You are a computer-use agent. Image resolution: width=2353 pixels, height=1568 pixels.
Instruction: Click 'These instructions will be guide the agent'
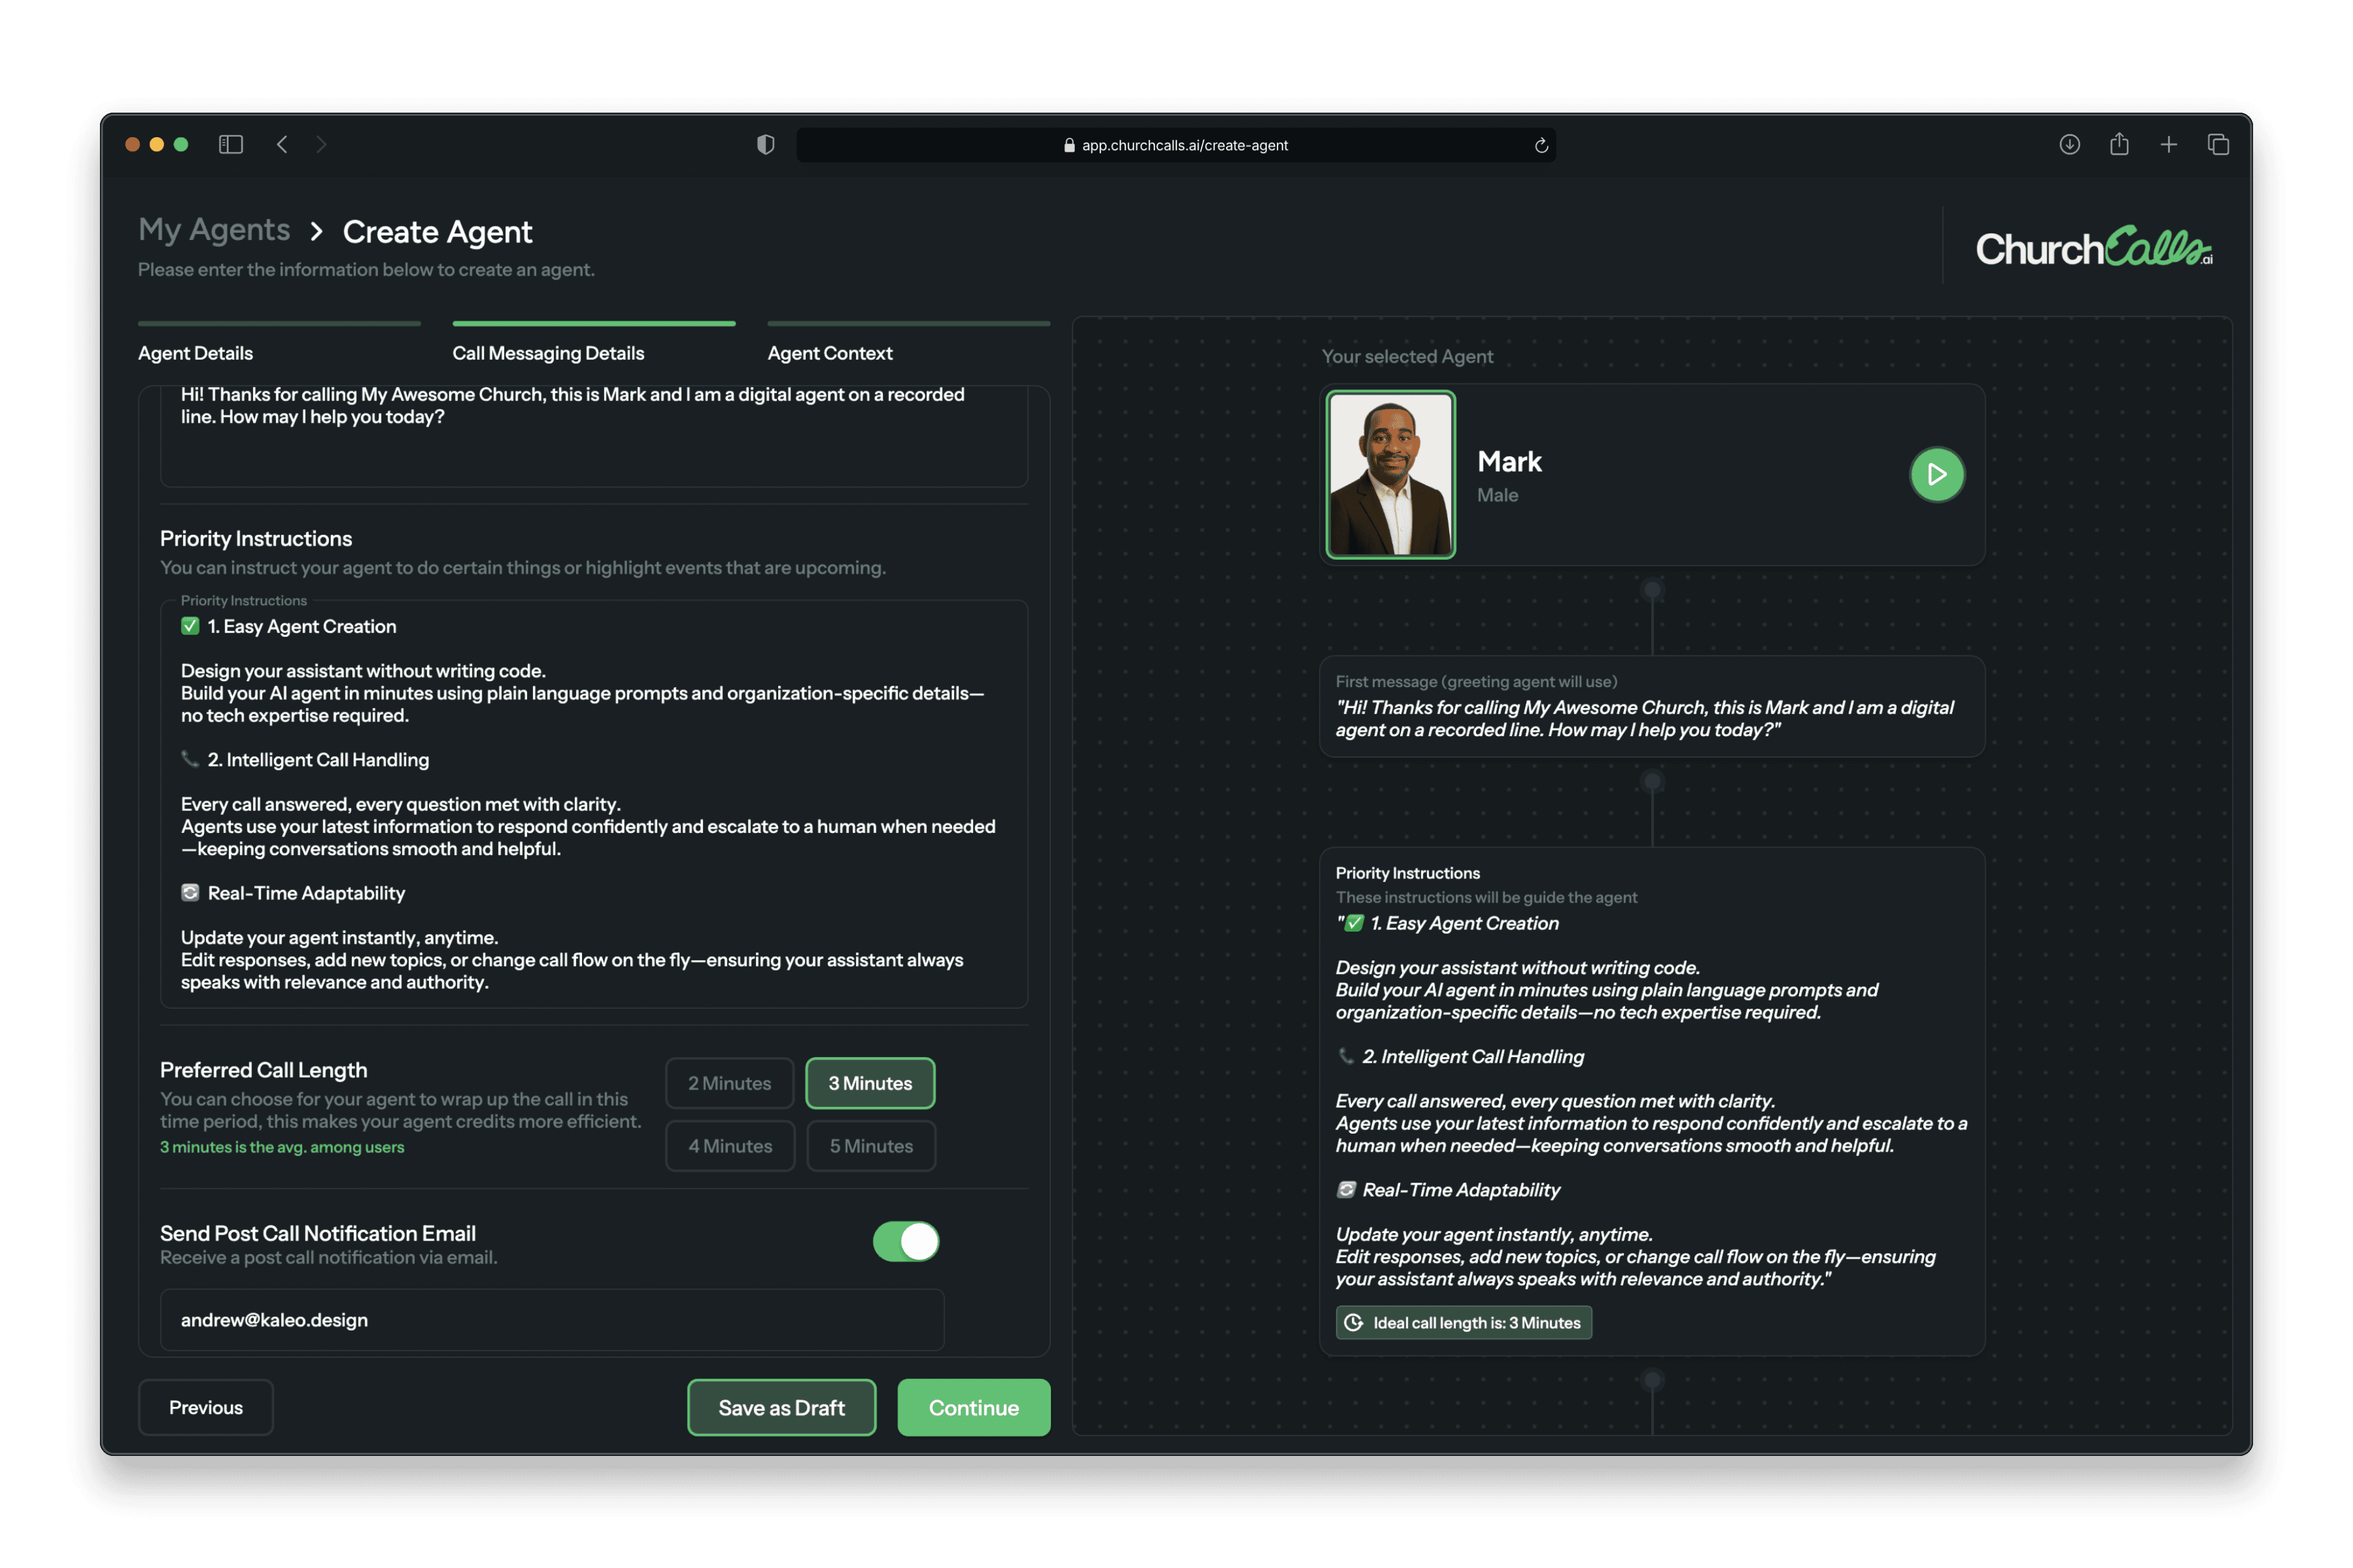coord(1487,897)
